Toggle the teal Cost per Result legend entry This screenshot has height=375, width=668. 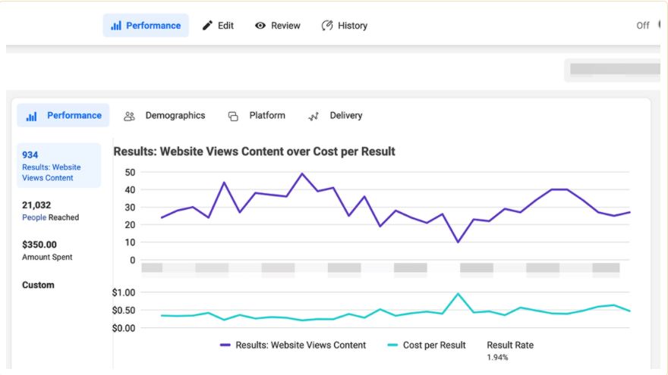tap(427, 345)
